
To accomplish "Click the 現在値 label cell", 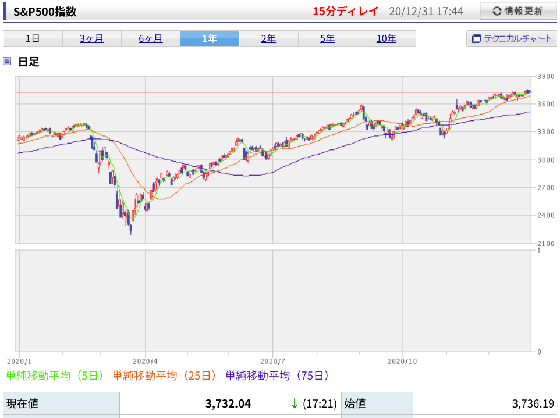I will 62,403.
